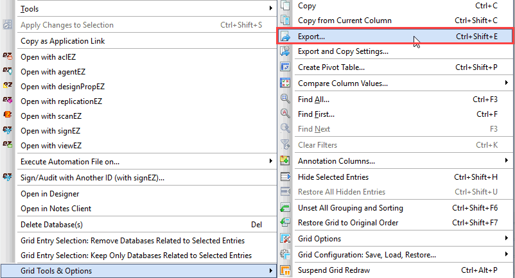
Task: Click the Hide Selected Entries icon
Action: pyautogui.click(x=286, y=177)
